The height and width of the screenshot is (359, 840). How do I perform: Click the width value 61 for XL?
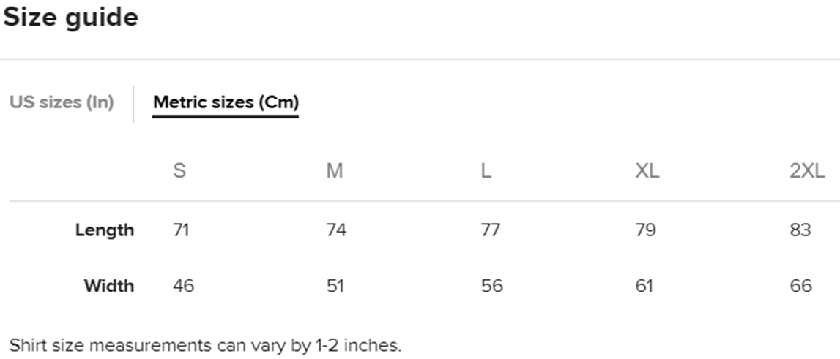(x=644, y=285)
